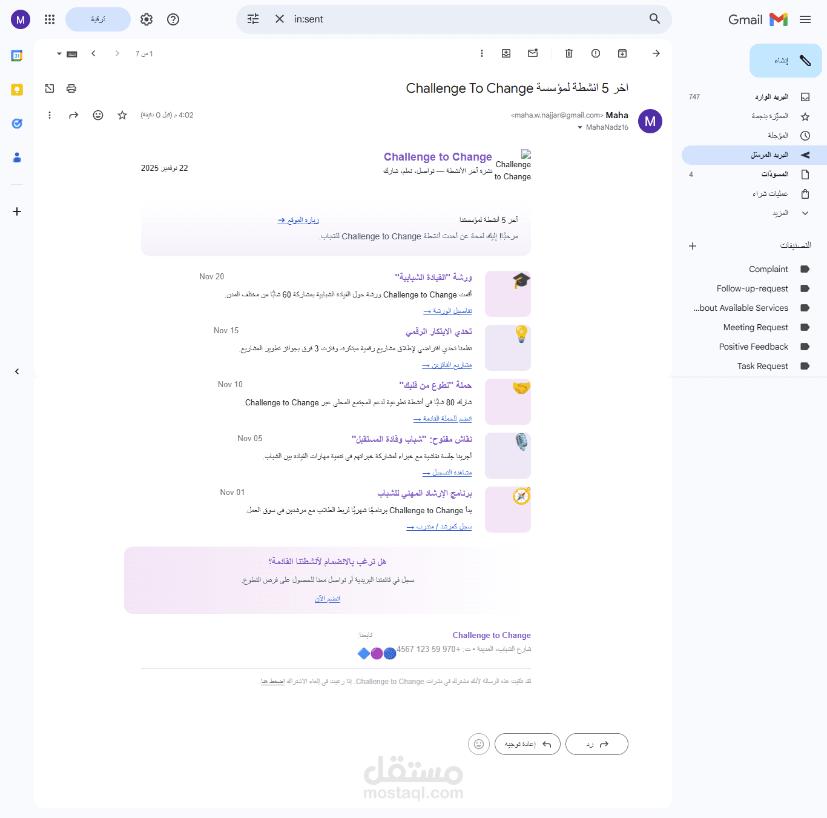Open the toolbar more options menu
Image resolution: width=827 pixels, height=818 pixels.
coord(482,53)
